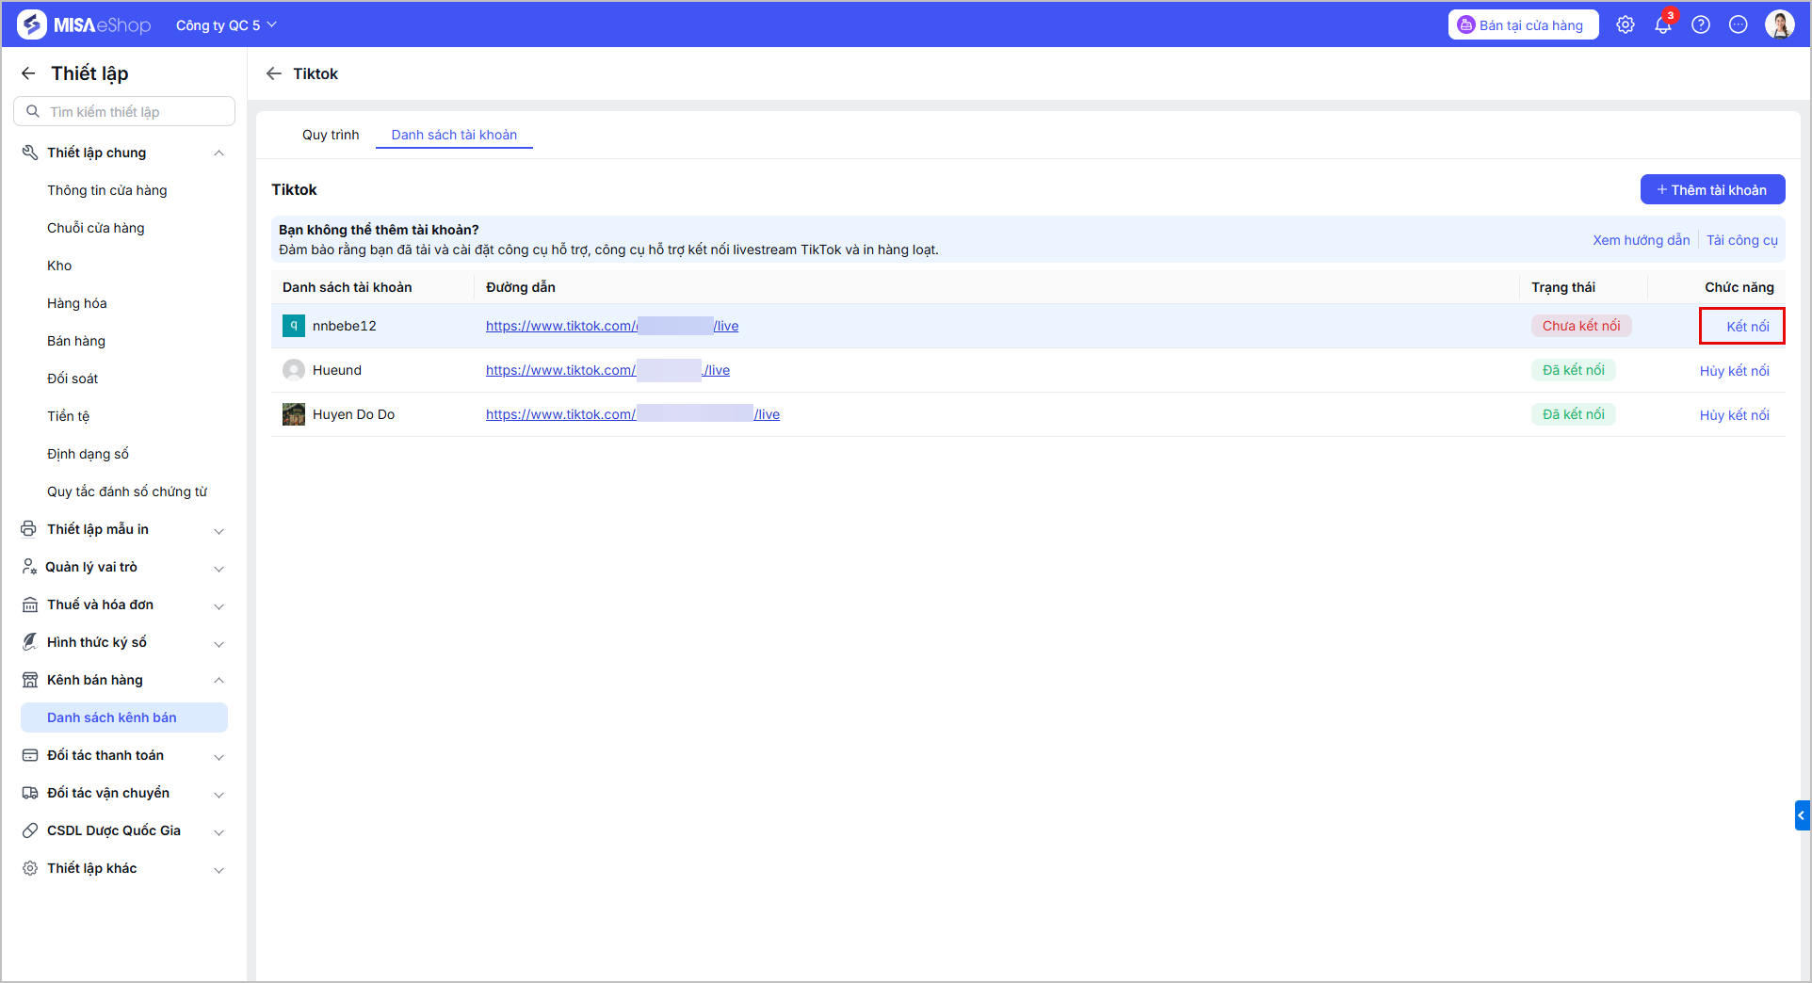Go back using the arrow beside Tiktok
The image size is (1812, 983).
point(274,73)
